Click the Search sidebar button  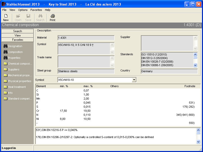coord(18,31)
